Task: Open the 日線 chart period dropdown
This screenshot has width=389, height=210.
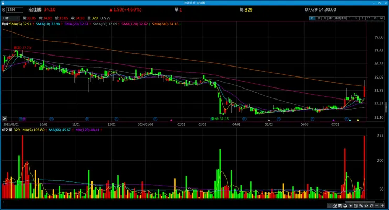Action: click(11, 18)
